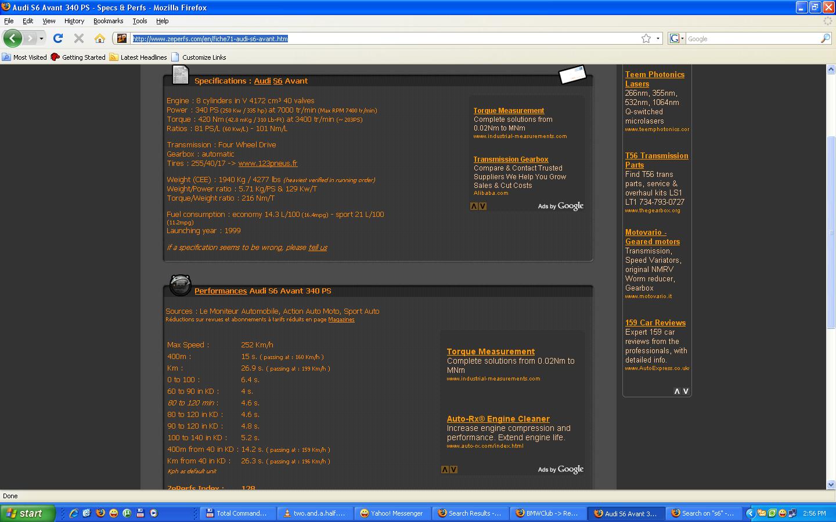Click the search magnifier icon
836x522 pixels.
tap(825, 38)
